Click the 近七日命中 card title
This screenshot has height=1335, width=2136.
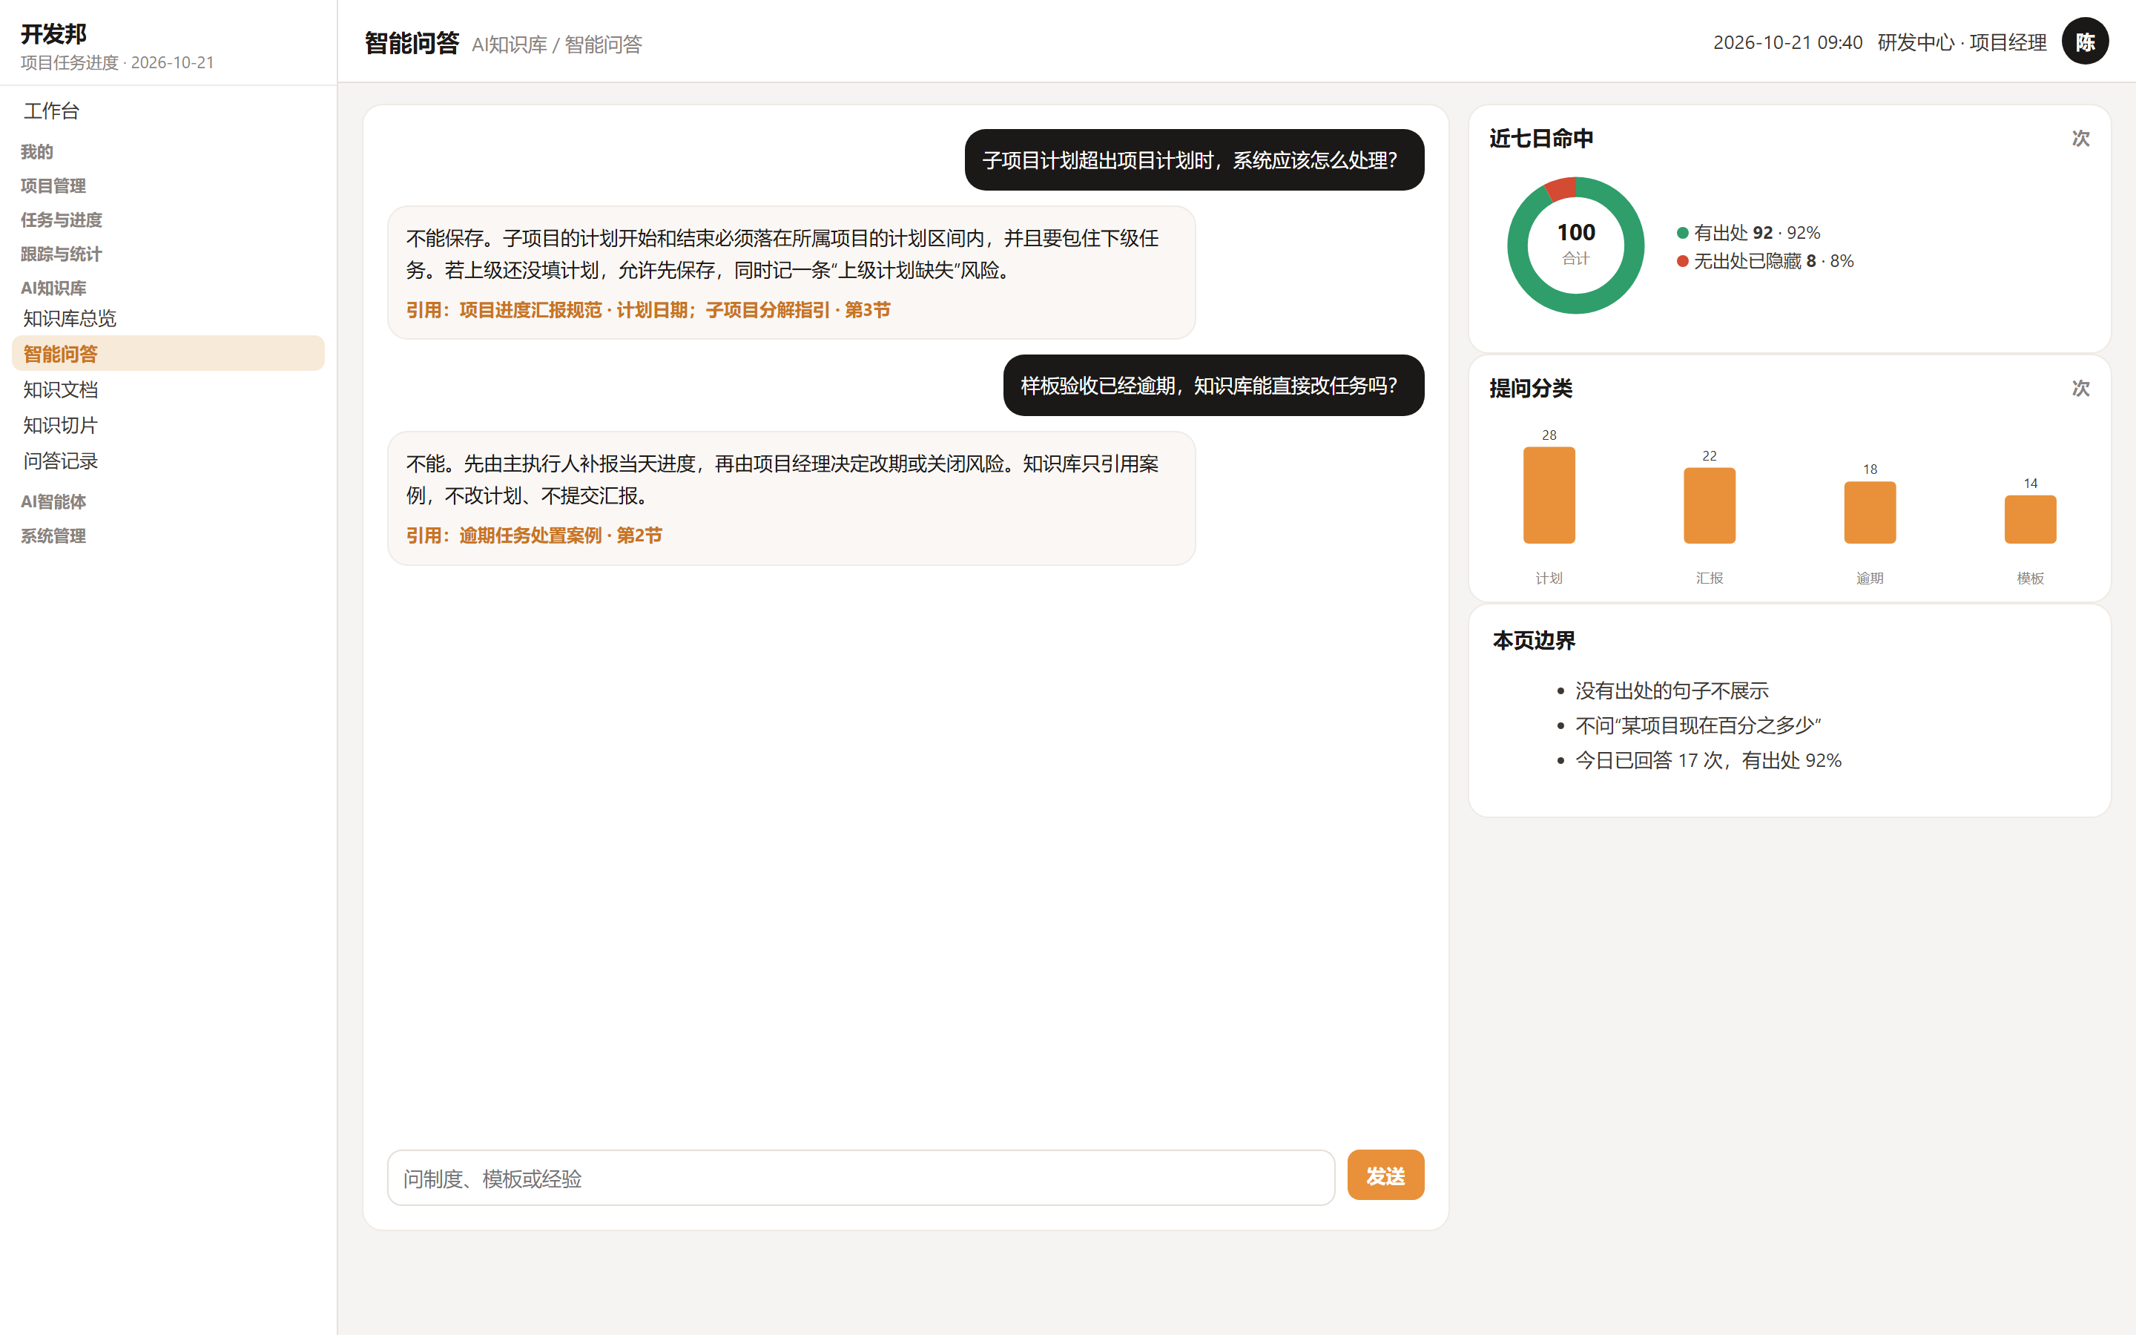pos(1541,139)
